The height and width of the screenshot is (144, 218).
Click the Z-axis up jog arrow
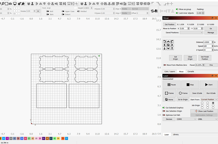coord(172,48)
